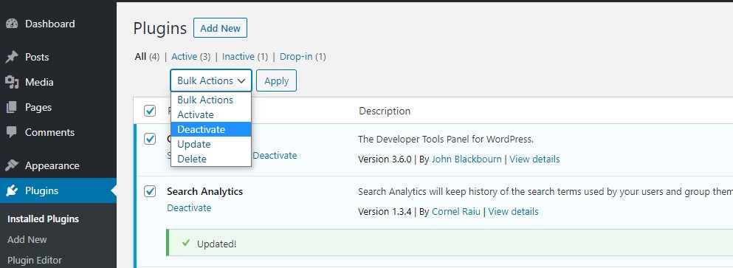
Task: Open Installed Plugins submenu item
Action: click(x=43, y=219)
